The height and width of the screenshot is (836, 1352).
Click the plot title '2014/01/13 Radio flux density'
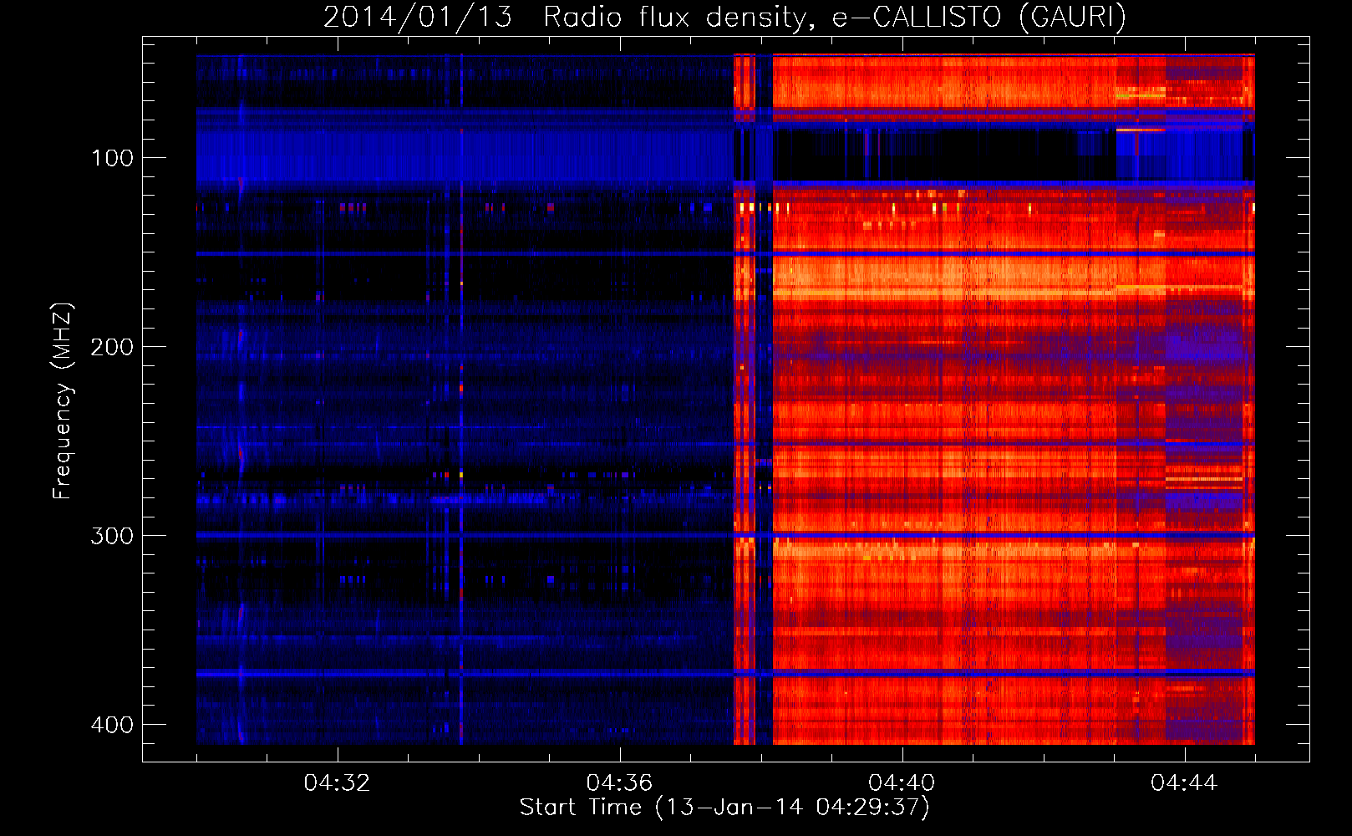click(568, 17)
